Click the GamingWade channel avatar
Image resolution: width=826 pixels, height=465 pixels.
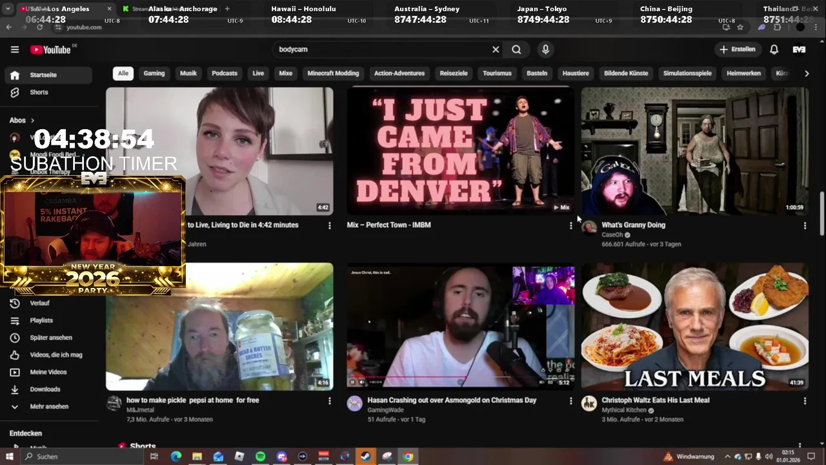tap(355, 404)
